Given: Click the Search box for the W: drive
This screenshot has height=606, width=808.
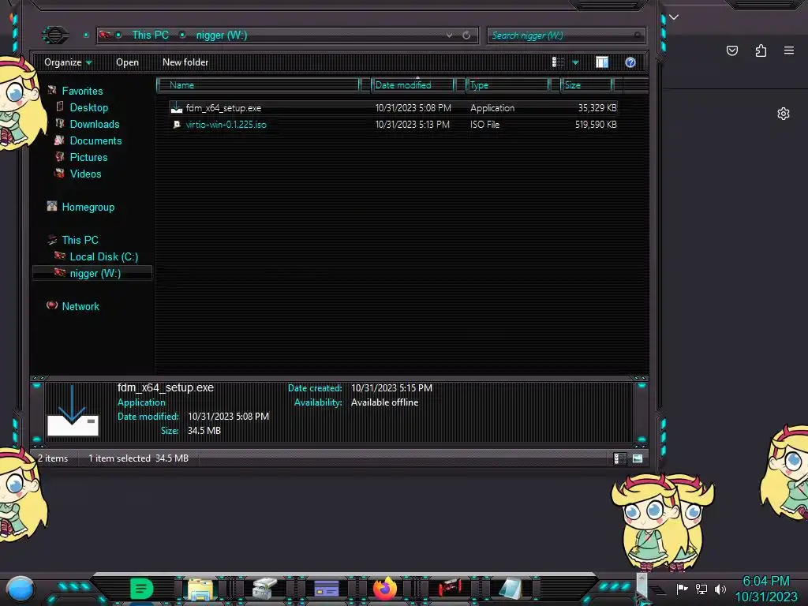Looking at the screenshot, I should point(566,35).
